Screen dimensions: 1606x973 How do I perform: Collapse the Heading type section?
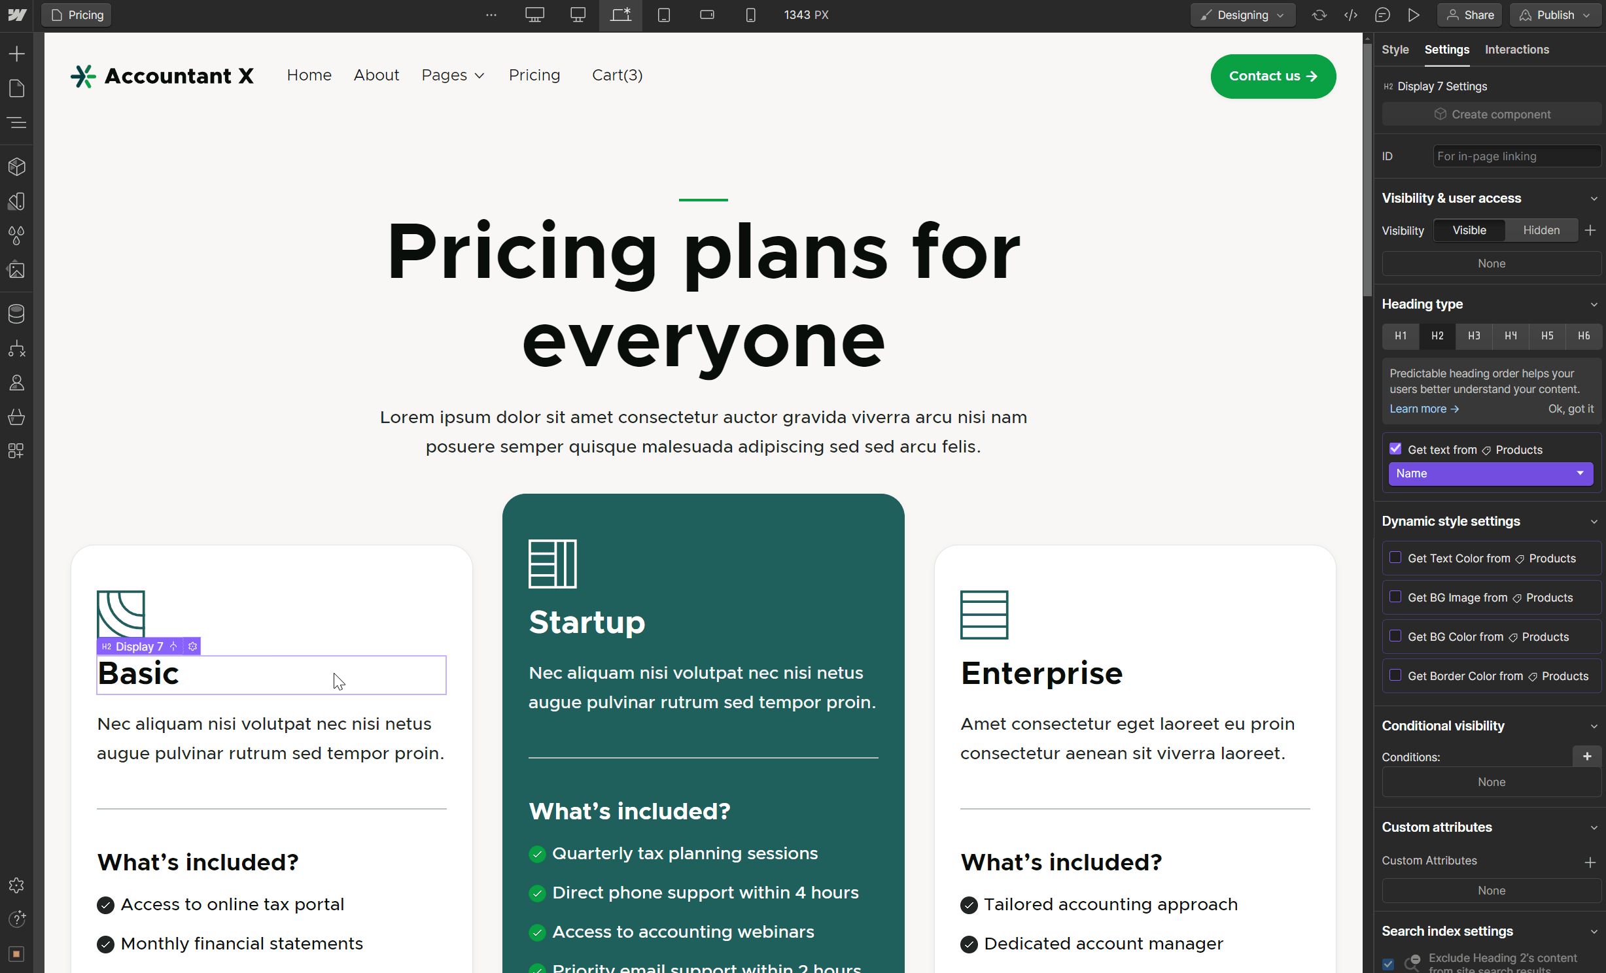point(1594,304)
